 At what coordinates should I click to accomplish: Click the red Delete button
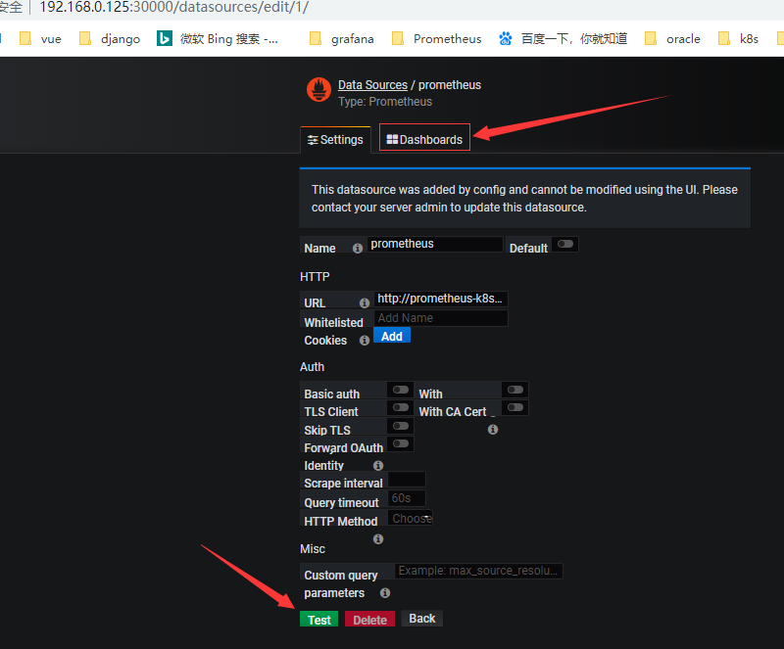[370, 620]
